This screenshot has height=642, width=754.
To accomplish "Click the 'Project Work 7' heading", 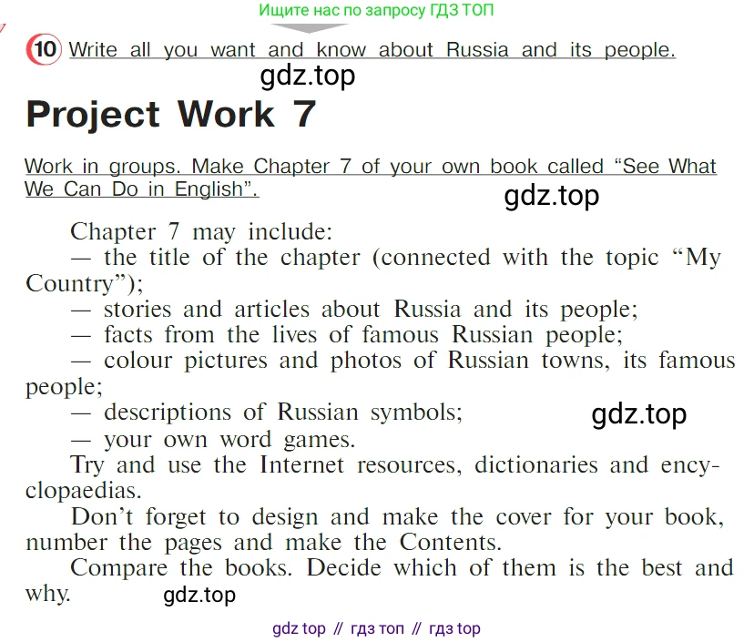I will point(171,115).
